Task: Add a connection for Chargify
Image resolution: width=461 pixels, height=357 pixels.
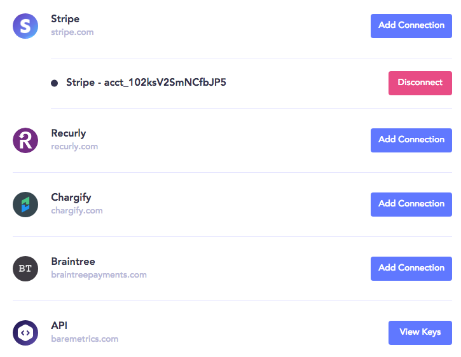Action: (x=411, y=204)
